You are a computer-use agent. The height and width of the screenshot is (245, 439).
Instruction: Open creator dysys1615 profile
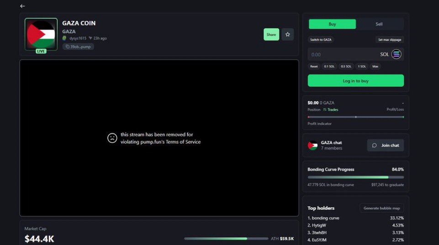(x=78, y=38)
